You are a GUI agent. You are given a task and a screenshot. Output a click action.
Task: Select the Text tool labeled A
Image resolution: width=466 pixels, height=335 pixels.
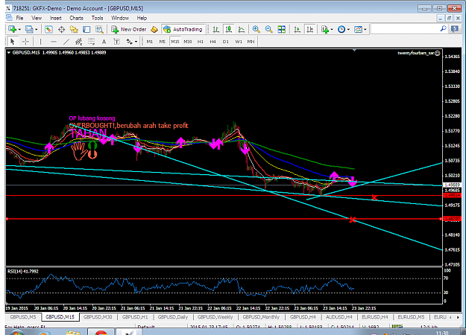coord(104,42)
